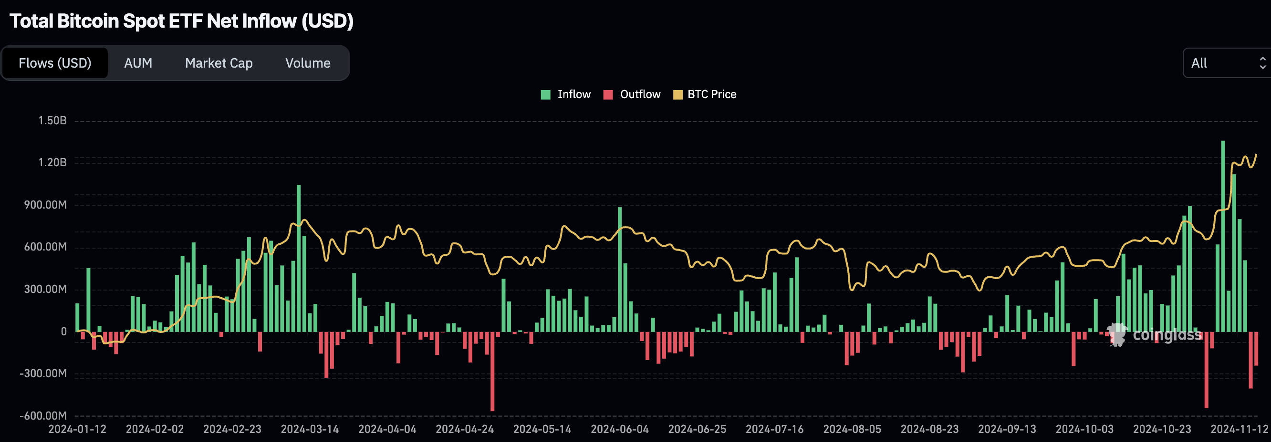Show the Volume tab
Viewport: 1271px width, 442px height.
[x=308, y=63]
